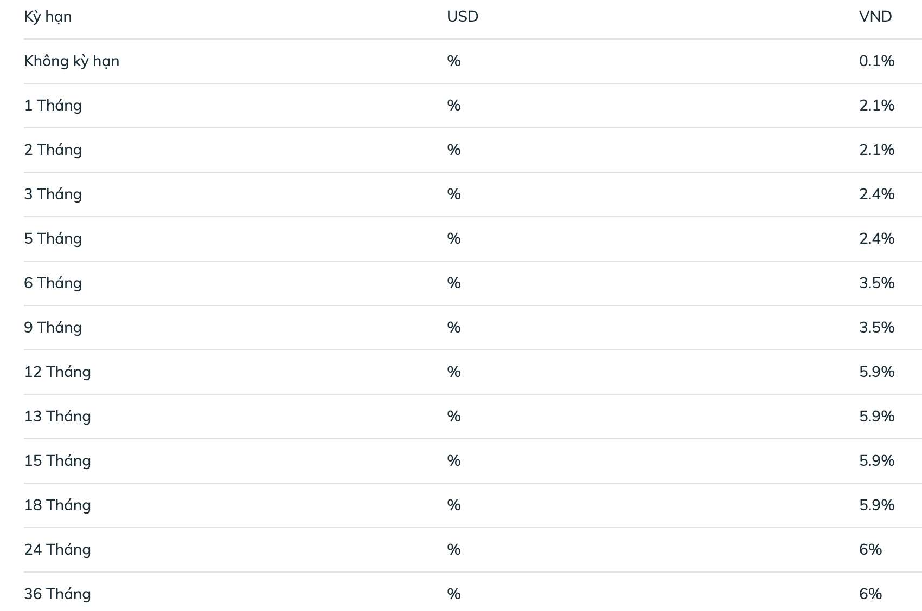
Task: Click the USD column header
Action: (x=463, y=17)
